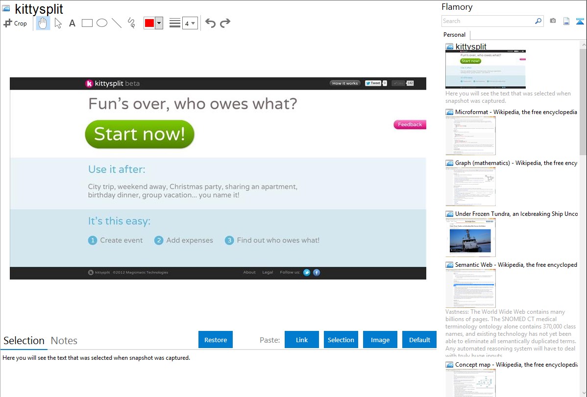This screenshot has height=397, width=587.
Task: Click the Twitter follow icon
Action: point(307,272)
